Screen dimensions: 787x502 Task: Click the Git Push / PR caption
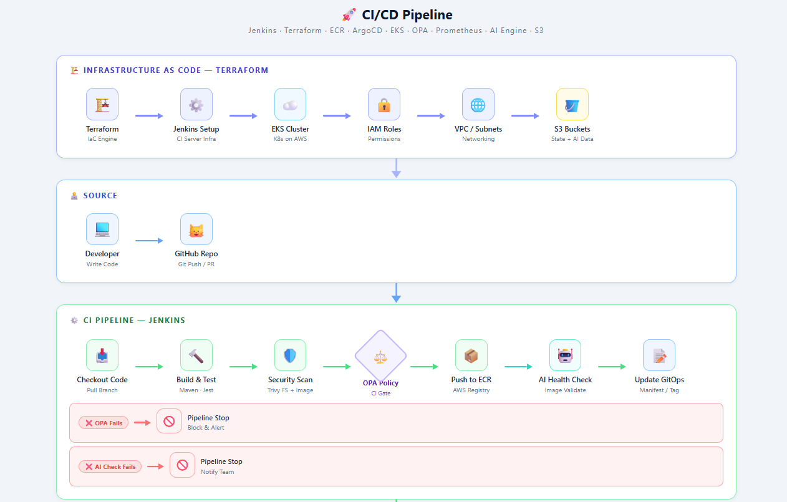tap(196, 264)
